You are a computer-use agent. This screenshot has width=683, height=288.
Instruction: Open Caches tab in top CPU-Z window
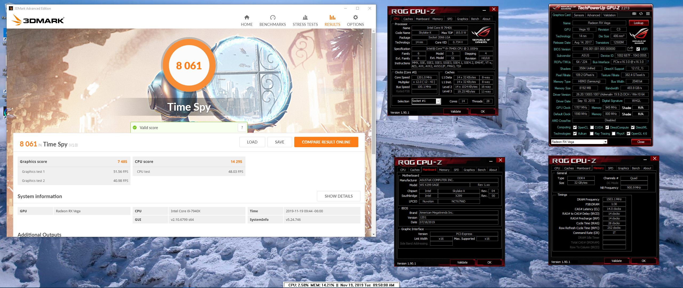[408, 19]
